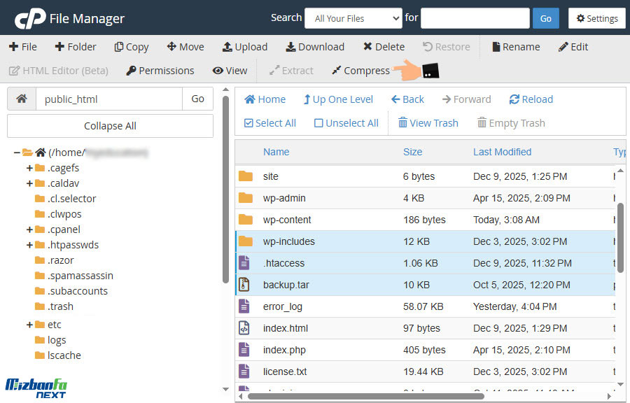
Task: Check Select All files
Action: click(248, 123)
